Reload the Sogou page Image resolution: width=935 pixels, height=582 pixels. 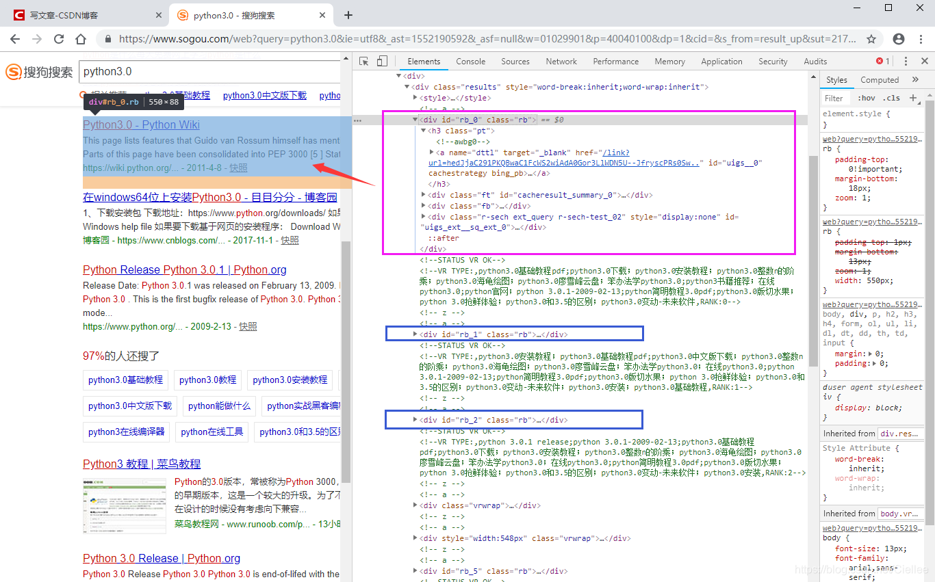pos(59,39)
